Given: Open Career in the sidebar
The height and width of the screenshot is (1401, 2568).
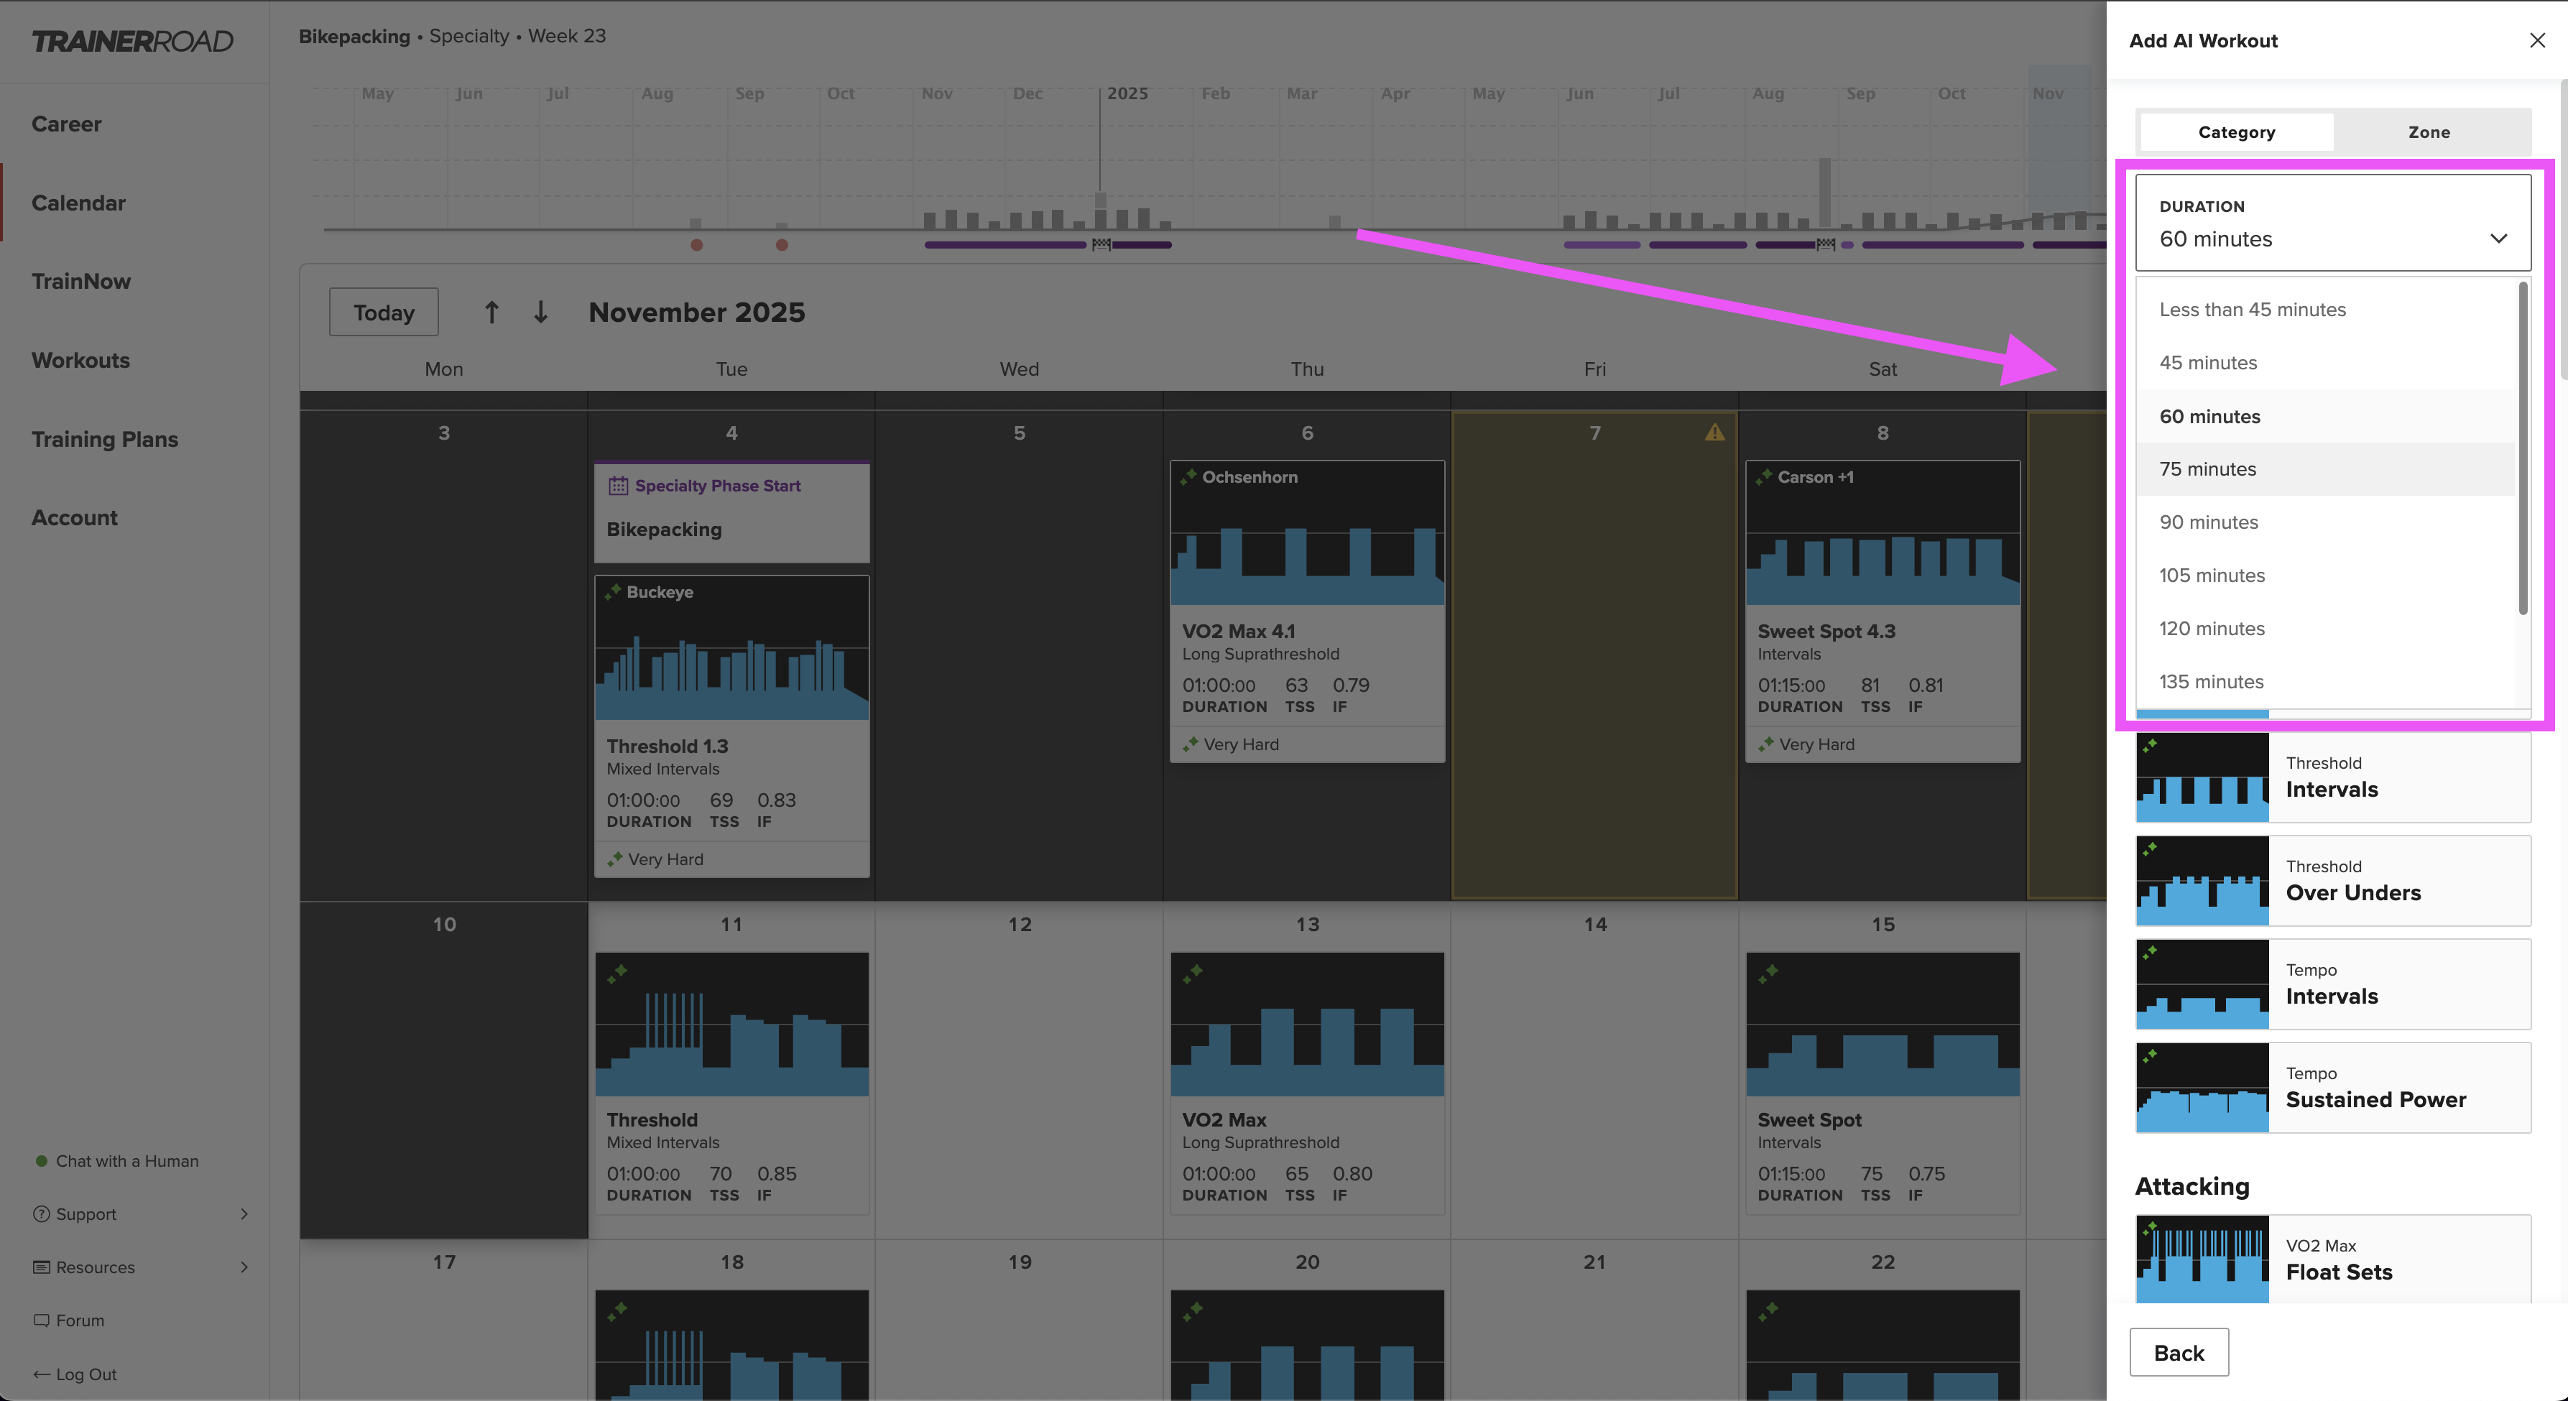Looking at the screenshot, I should click(x=66, y=124).
